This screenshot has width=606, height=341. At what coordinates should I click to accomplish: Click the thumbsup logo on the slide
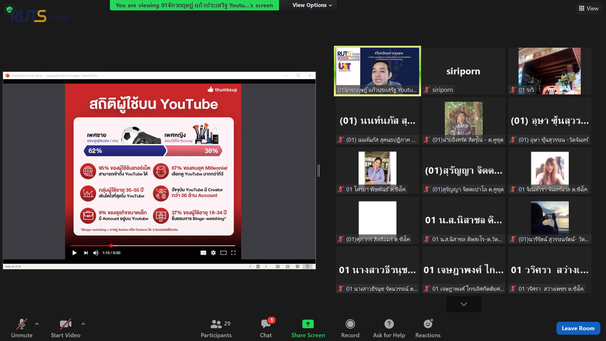tap(222, 90)
